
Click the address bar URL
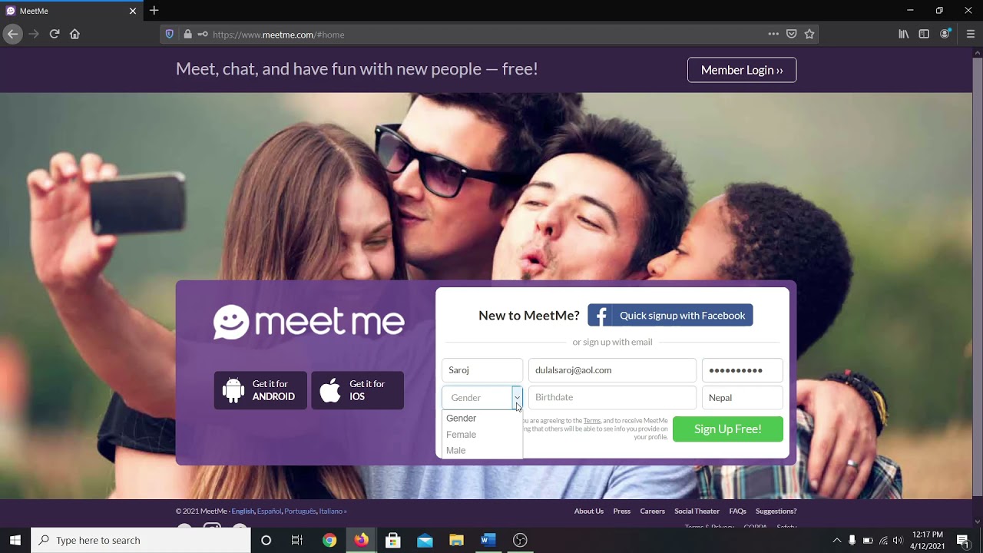point(278,35)
